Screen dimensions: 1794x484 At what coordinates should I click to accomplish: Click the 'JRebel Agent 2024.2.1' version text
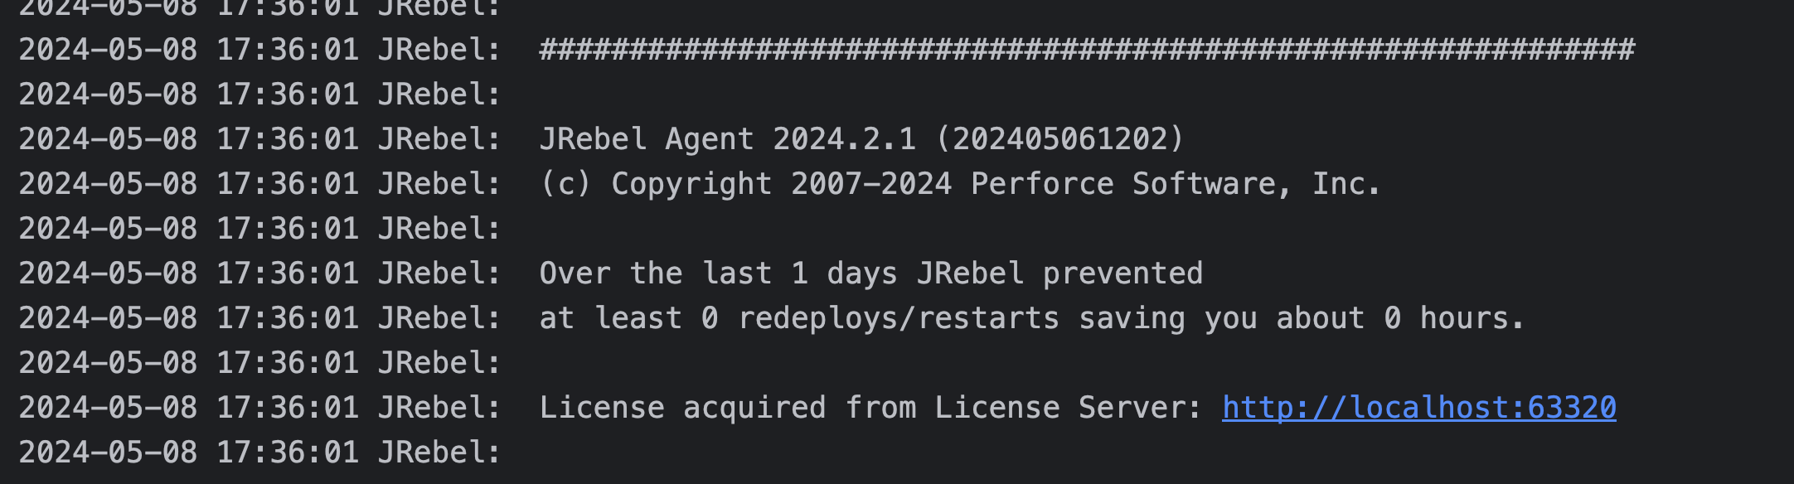(728, 139)
